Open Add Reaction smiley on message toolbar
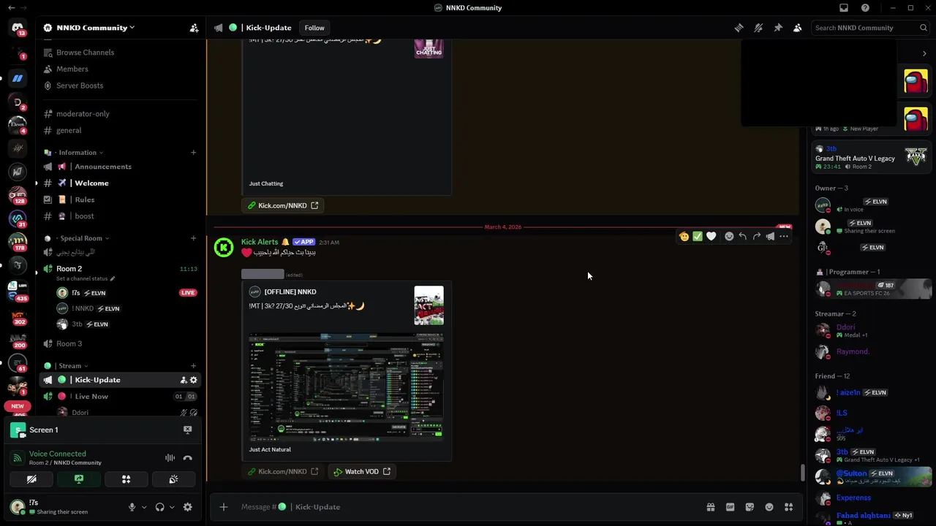Image resolution: width=936 pixels, height=526 pixels. pyautogui.click(x=729, y=236)
